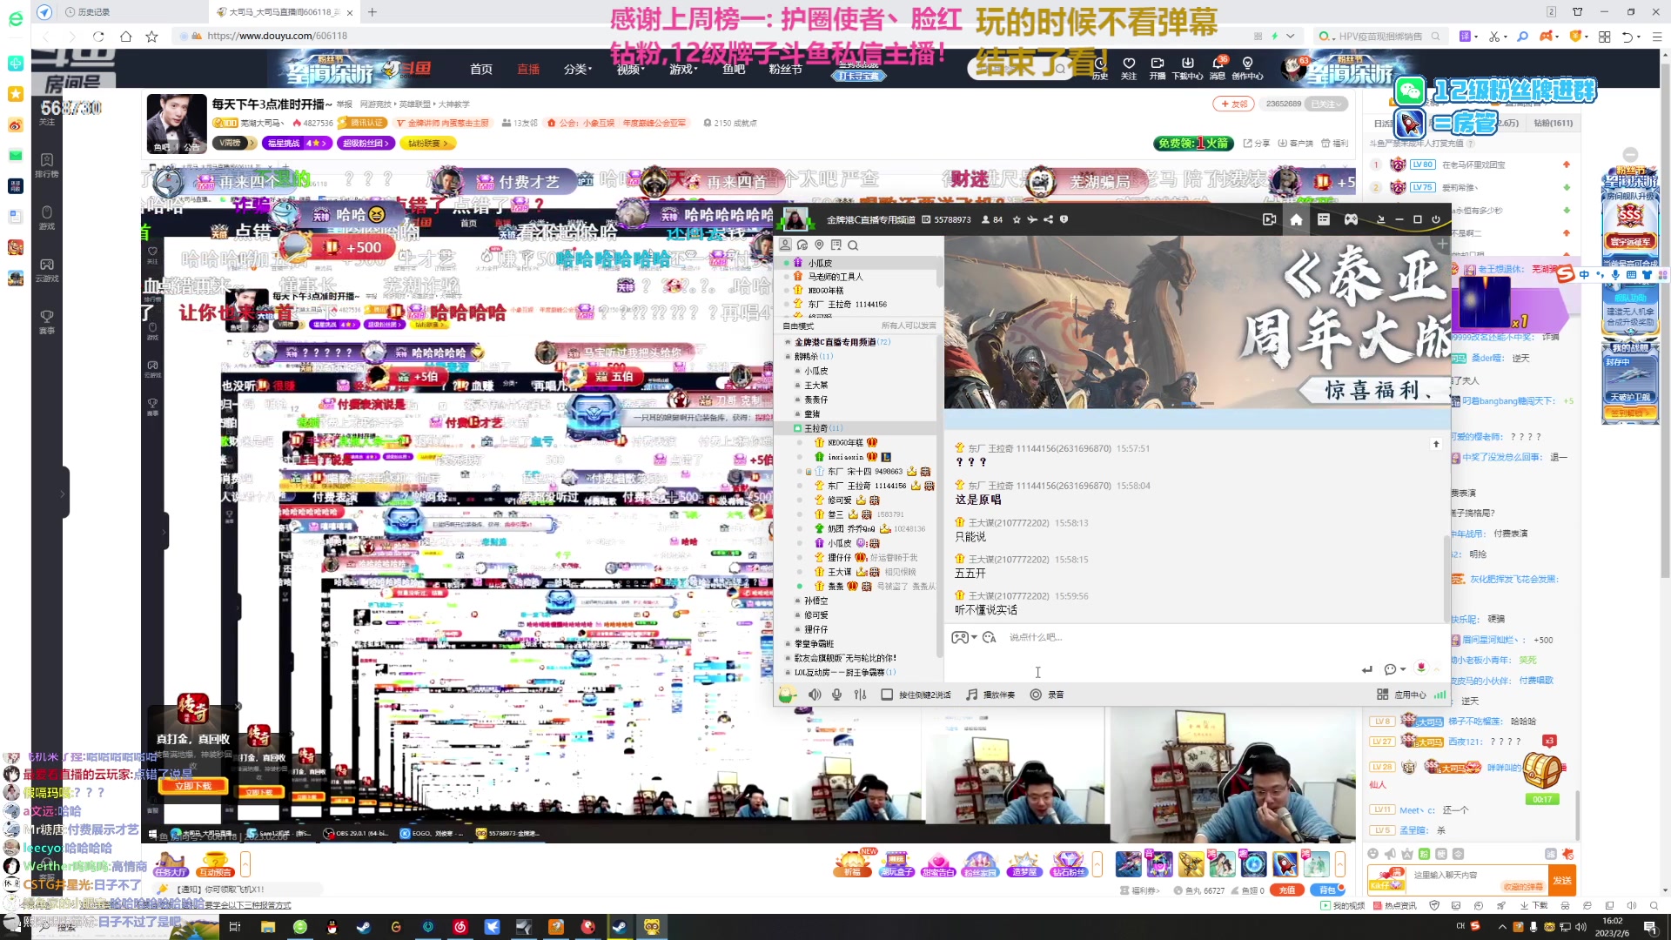Image resolution: width=1671 pixels, height=940 pixels.
Task: Select the 直播 live nav item
Action: [x=528, y=69]
